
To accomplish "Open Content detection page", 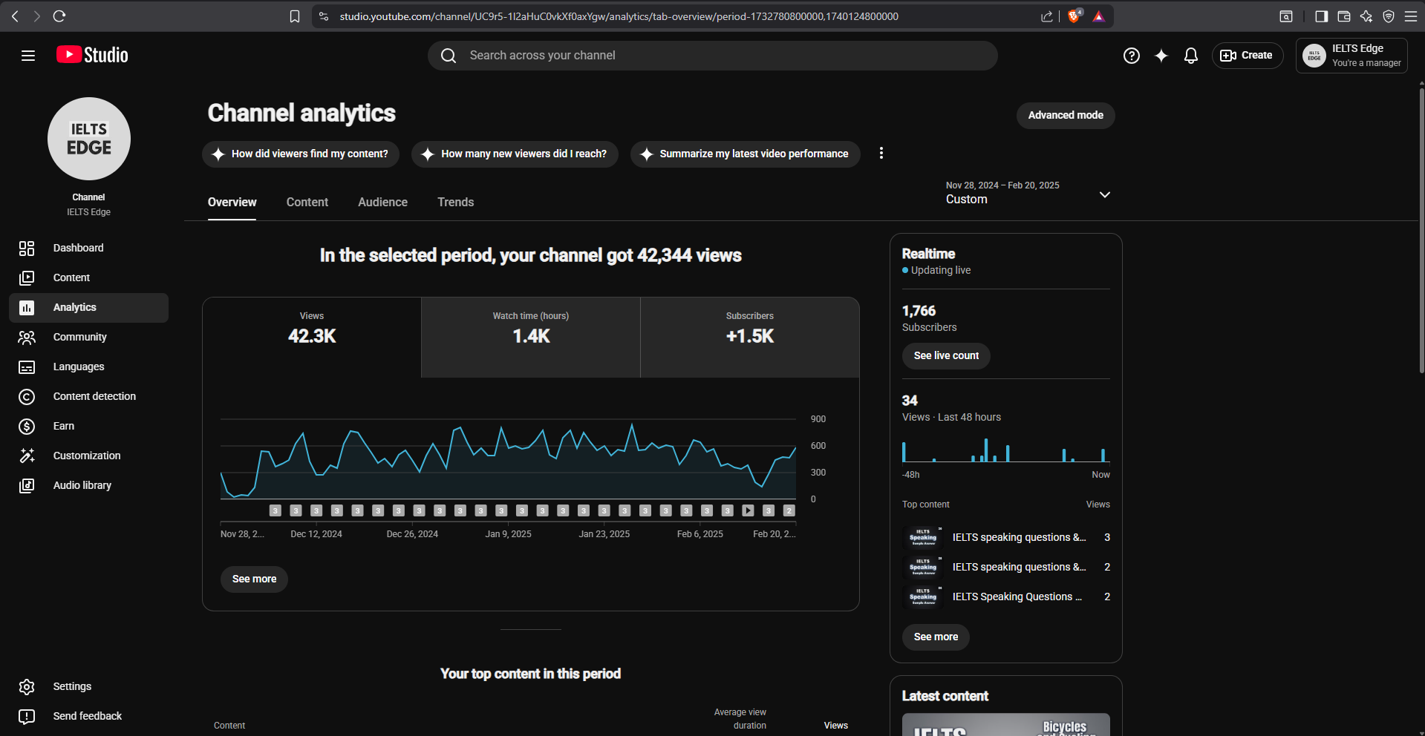I will 88,396.
